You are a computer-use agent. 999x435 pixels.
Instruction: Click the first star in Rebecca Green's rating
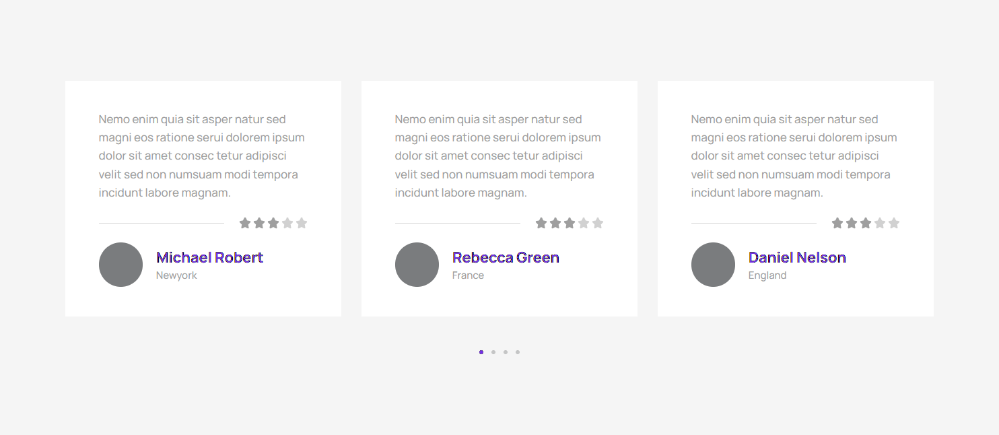point(541,223)
